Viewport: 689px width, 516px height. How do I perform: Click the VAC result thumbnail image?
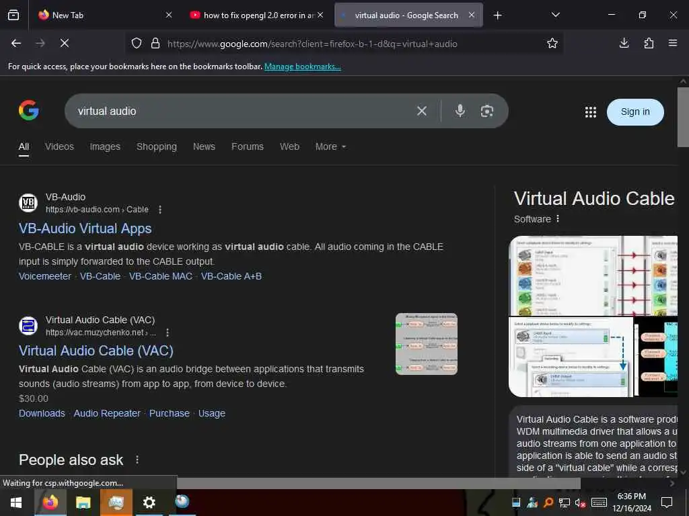pos(426,343)
